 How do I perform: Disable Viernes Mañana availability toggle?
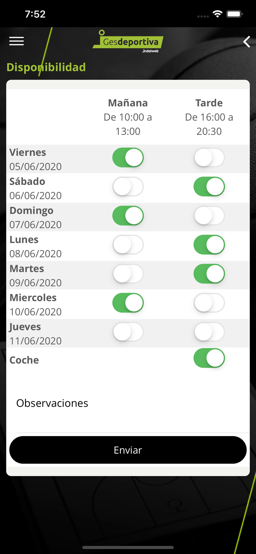tap(128, 158)
